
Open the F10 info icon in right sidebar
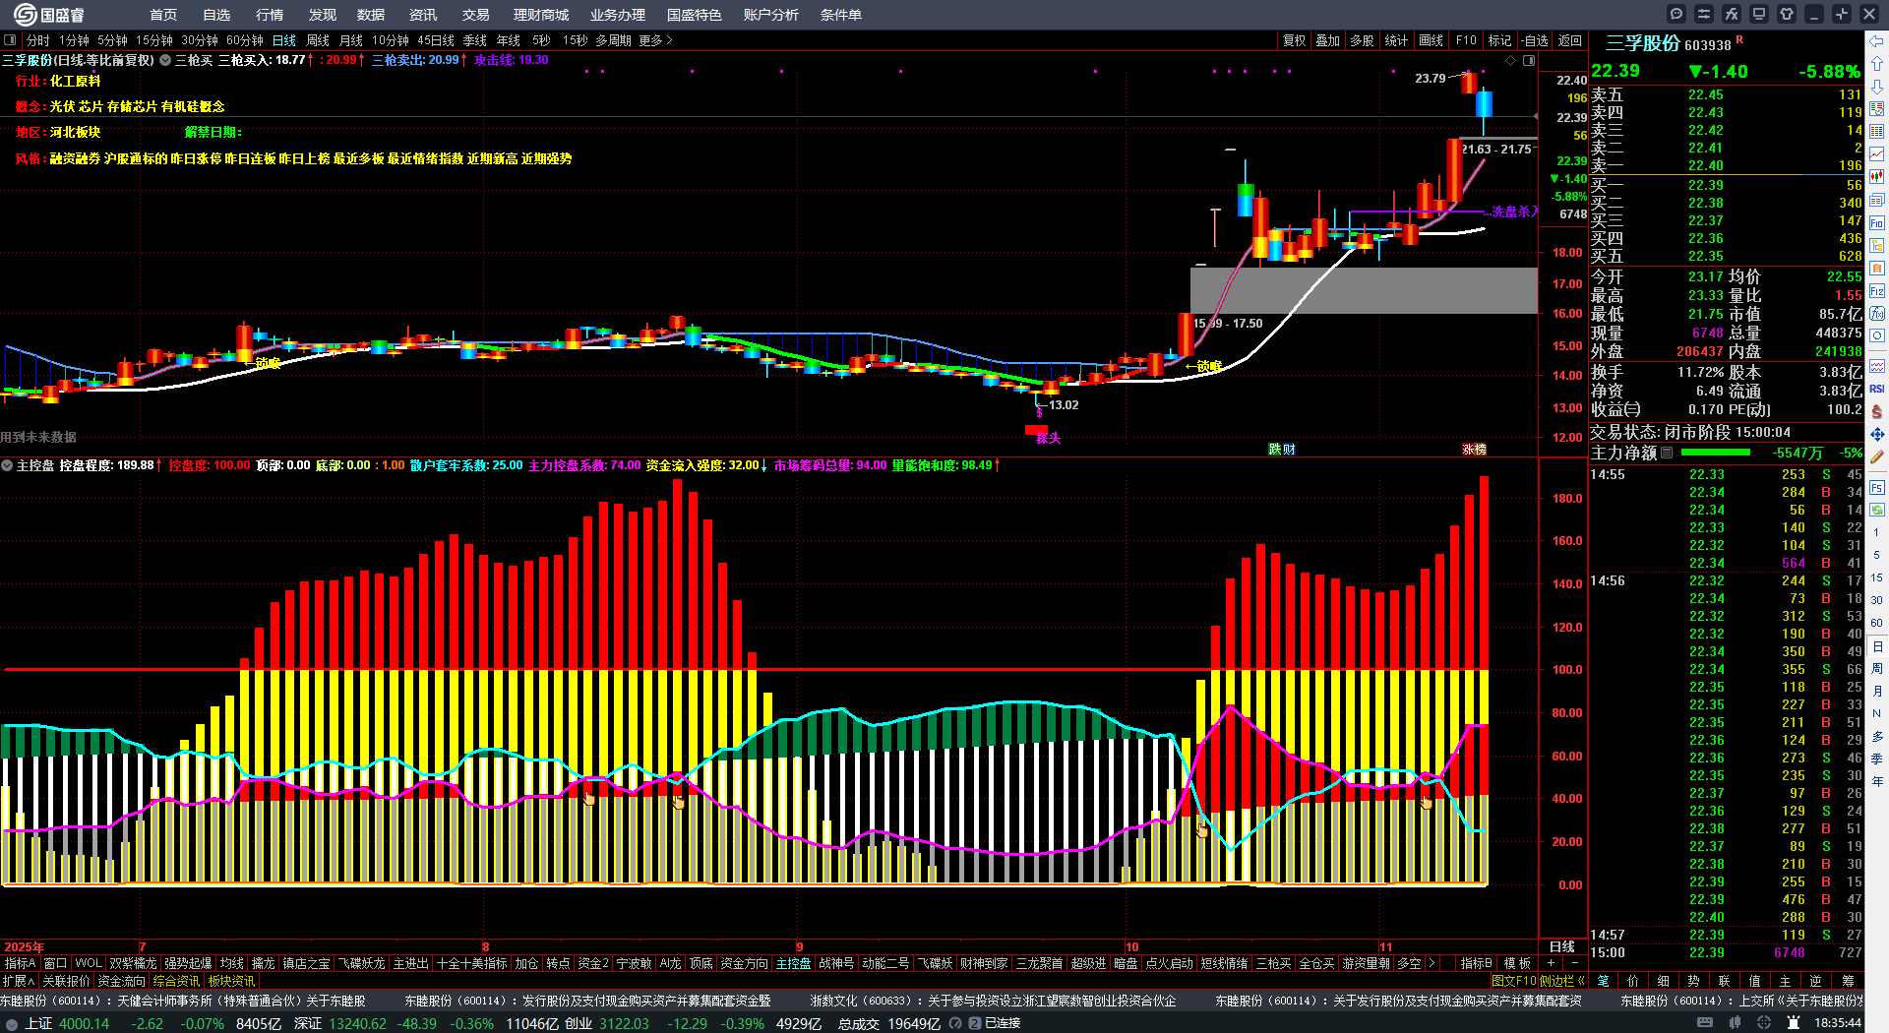pos(1877,222)
